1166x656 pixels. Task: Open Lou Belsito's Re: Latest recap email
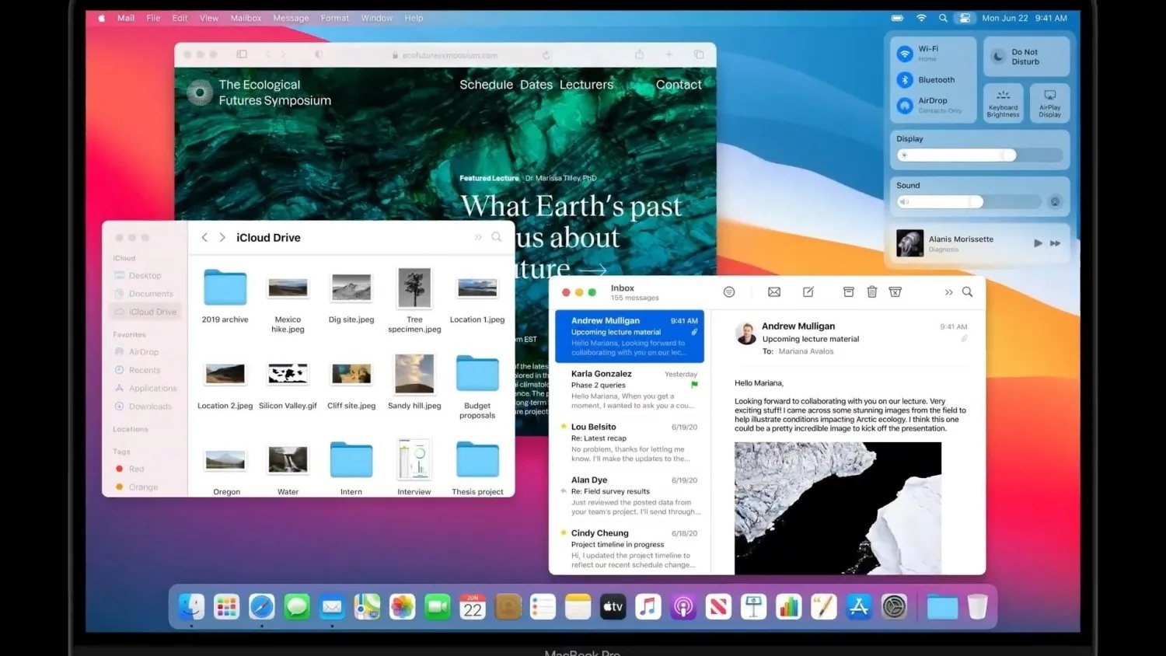point(630,442)
